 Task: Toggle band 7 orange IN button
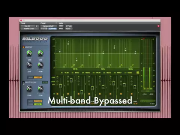pyautogui.click(x=121, y=94)
